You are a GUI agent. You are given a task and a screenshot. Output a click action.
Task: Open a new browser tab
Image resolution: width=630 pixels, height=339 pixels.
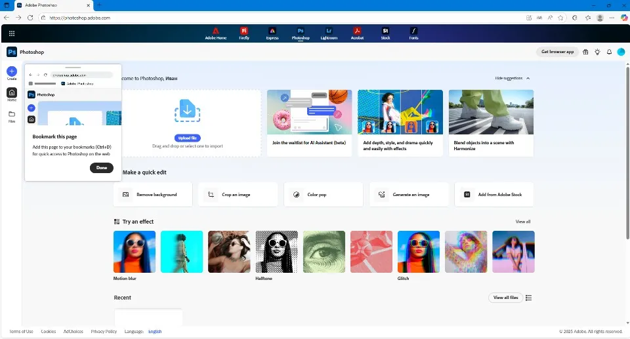pyautogui.click(x=99, y=5)
